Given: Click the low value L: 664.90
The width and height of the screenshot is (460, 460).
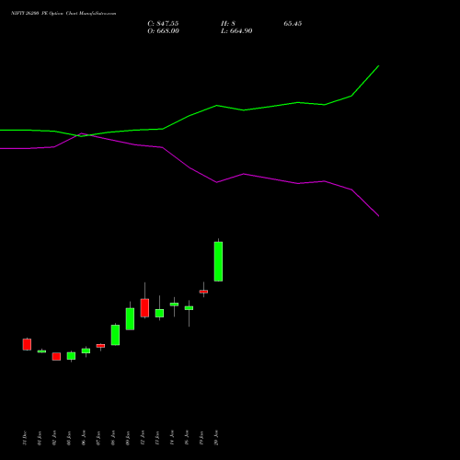Looking at the screenshot, I should (x=236, y=31).
